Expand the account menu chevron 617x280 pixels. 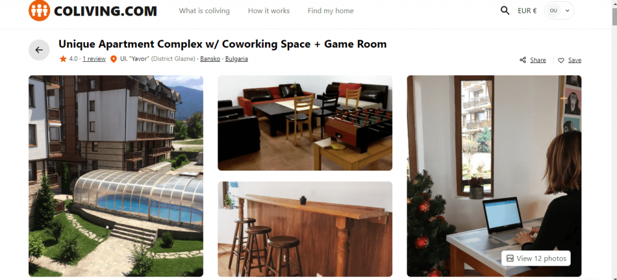tap(567, 11)
